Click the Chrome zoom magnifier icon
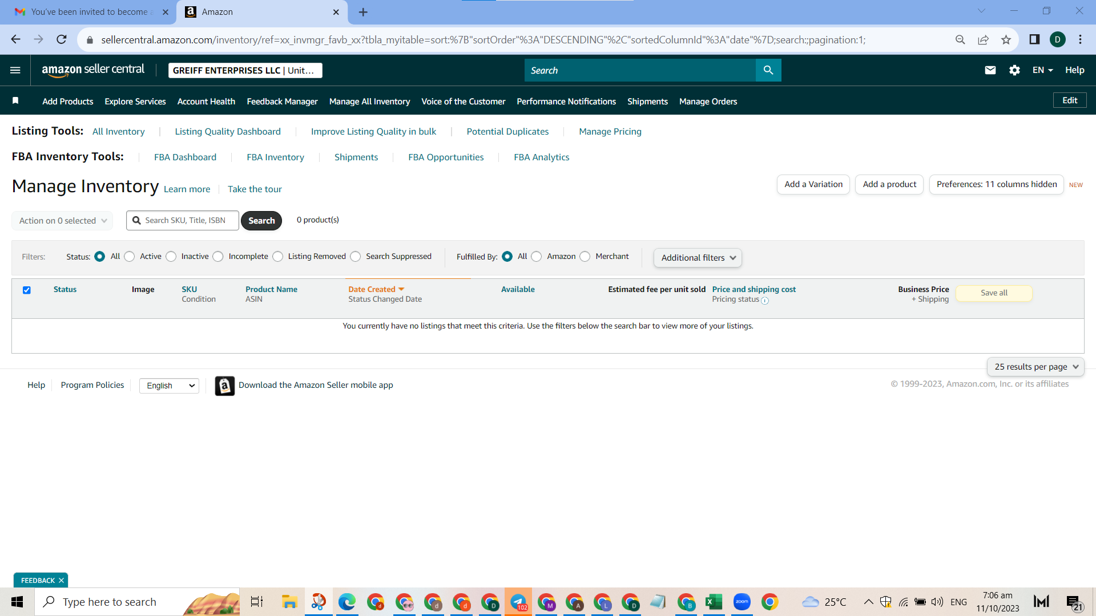The height and width of the screenshot is (616, 1096). 960,39
